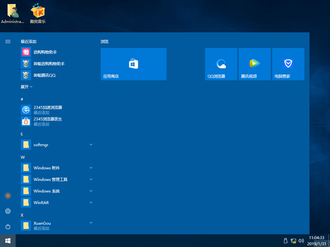Click the Windows Start button
330x247 pixels.
click(x=8, y=240)
